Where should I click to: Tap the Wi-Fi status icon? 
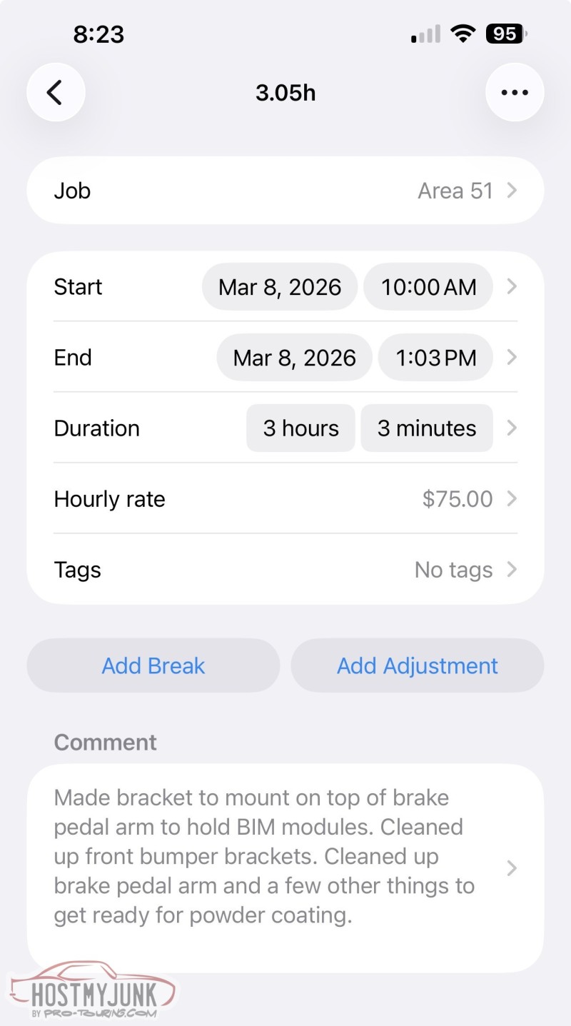click(x=464, y=34)
